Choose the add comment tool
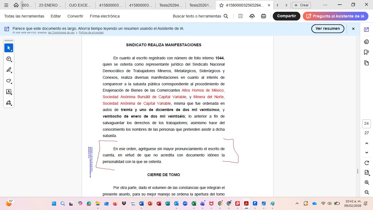Viewport: 373px width, 210px height. pyautogui.click(x=8, y=59)
